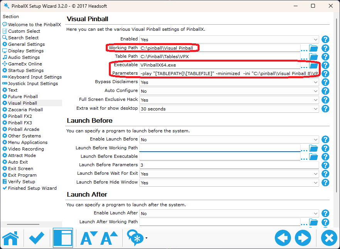Open help for Auto Configure setting
The height and width of the screenshot is (249, 340).
[325, 91]
